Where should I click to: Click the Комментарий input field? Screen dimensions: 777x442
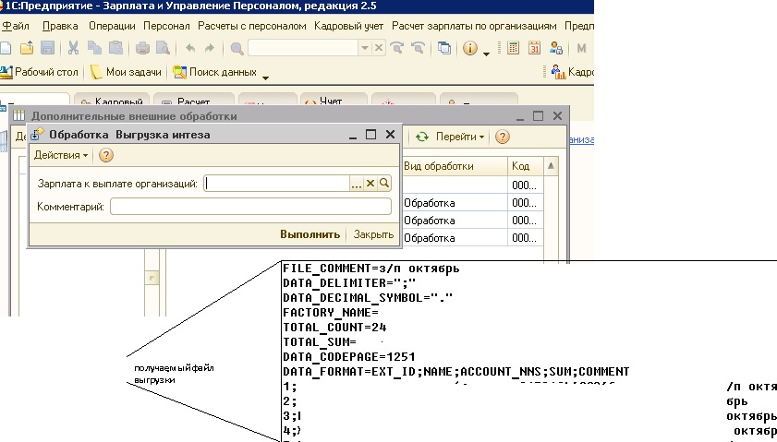point(250,207)
